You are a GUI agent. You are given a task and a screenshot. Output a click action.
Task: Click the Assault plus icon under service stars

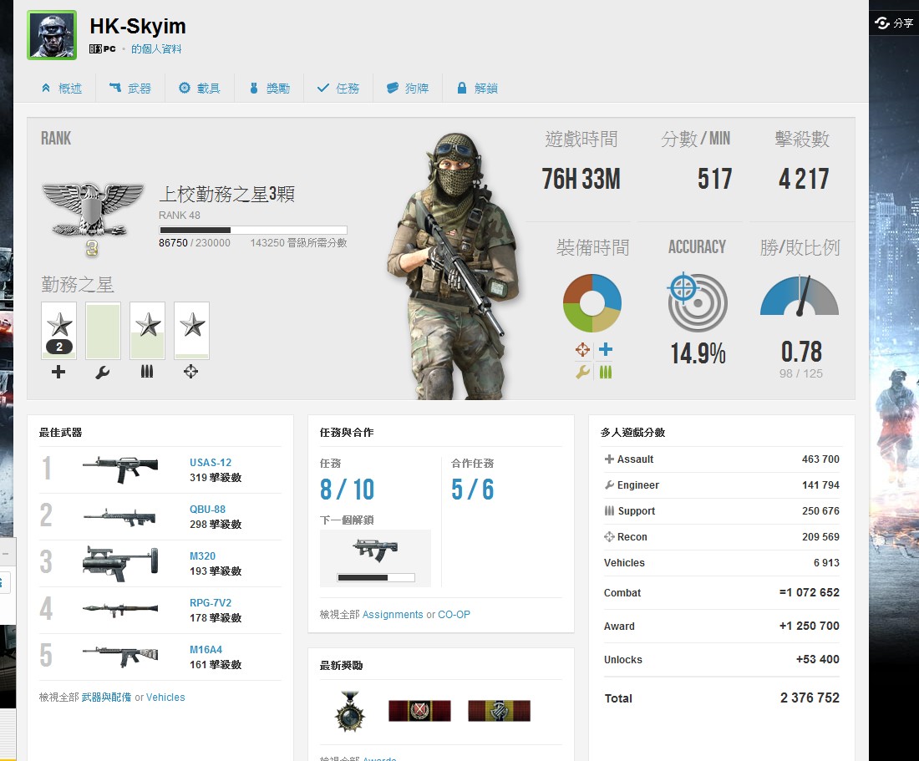pyautogui.click(x=58, y=372)
